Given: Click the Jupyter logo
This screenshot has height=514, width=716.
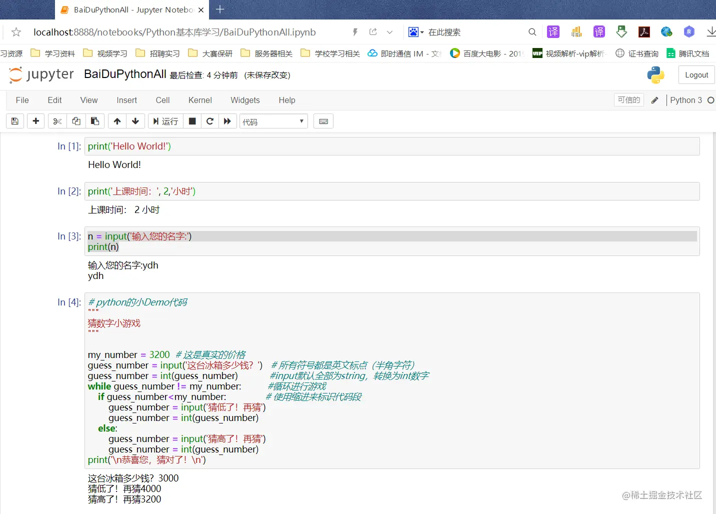Looking at the screenshot, I should pos(41,75).
